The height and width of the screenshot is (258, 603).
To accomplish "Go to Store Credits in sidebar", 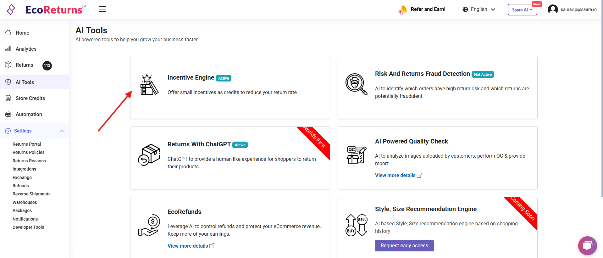I will [30, 98].
